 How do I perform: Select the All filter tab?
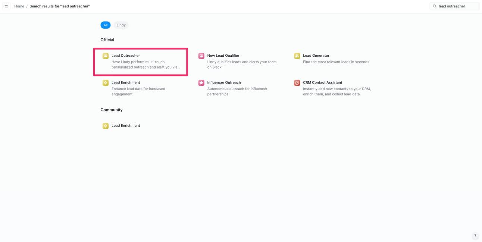(106, 25)
